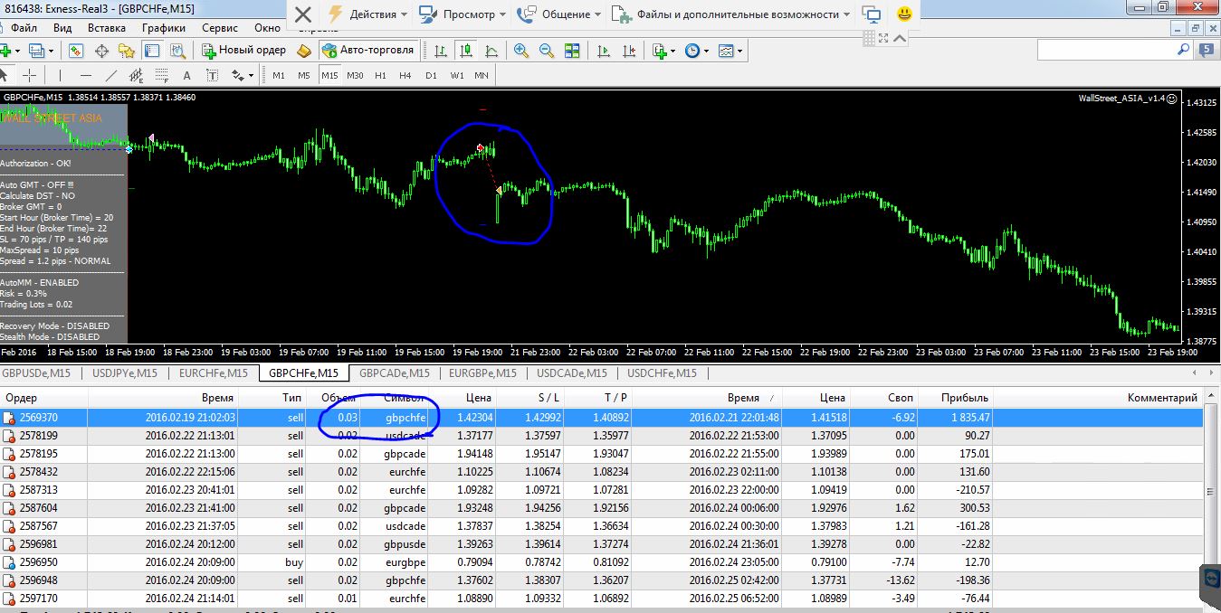Switch timeframe to H1
Screen dimensions: 1221x613
[380, 75]
